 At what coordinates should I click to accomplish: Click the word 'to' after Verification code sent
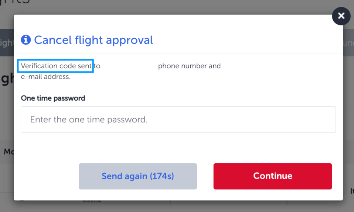[x=97, y=66]
